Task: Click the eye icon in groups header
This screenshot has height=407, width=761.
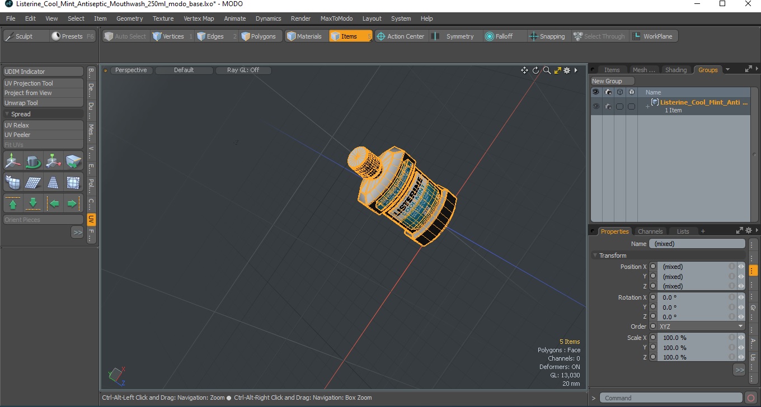Action: pyautogui.click(x=595, y=92)
